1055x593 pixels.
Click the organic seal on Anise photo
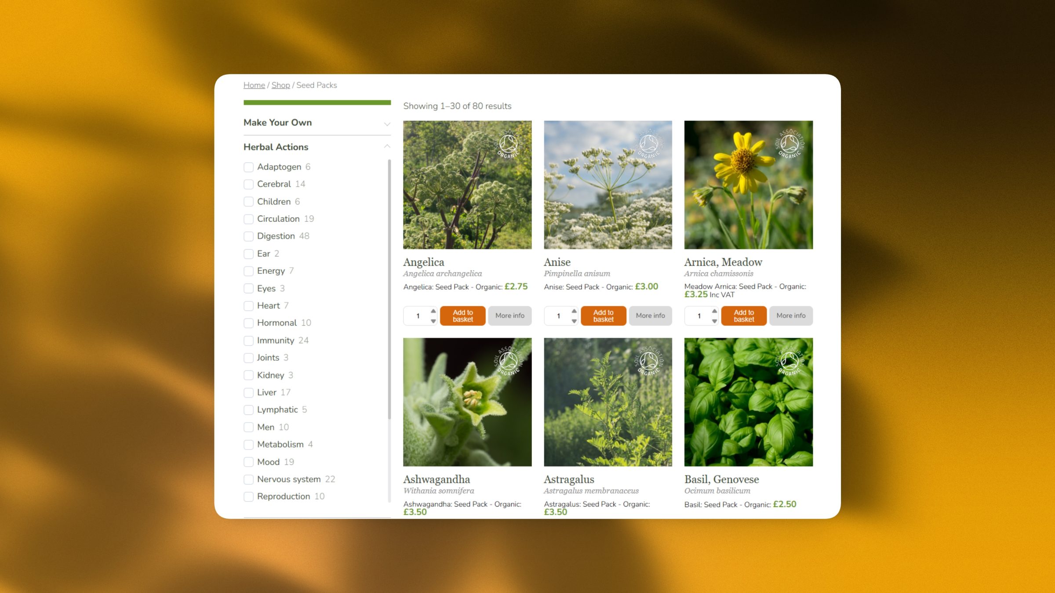click(x=649, y=145)
